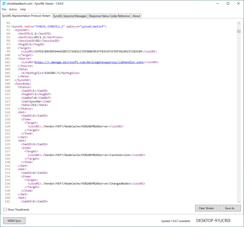Select the SyncML Representation Protocol Stream tab
Image resolution: width=244 pixels, height=227 pixels.
tap(26, 16)
